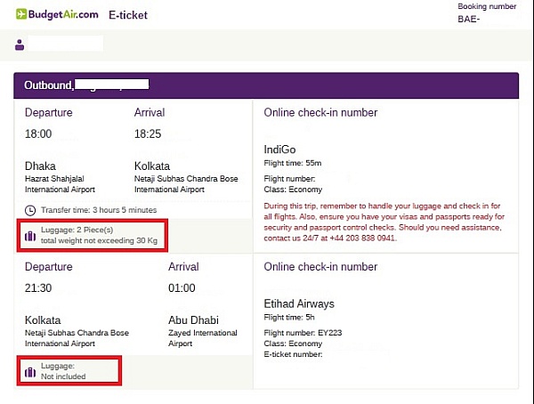Image resolution: width=534 pixels, height=404 pixels.
Task: Click the luggage icon beside Not included
Action: pyautogui.click(x=30, y=372)
